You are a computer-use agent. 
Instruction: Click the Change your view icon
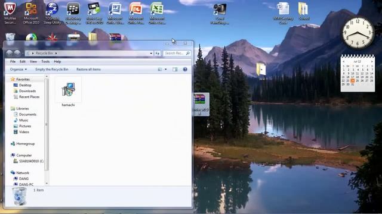(160, 70)
